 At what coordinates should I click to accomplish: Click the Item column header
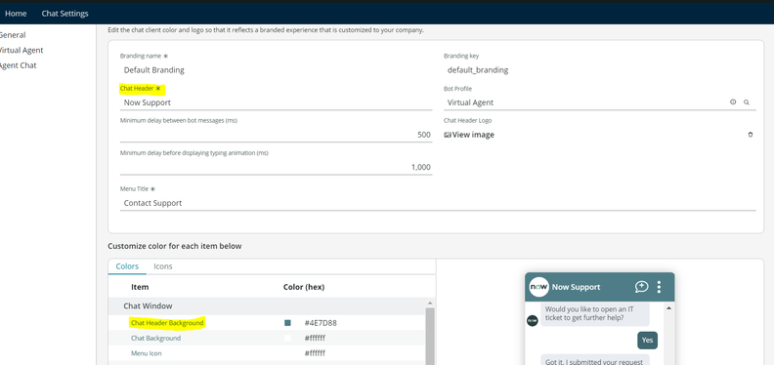tap(140, 287)
